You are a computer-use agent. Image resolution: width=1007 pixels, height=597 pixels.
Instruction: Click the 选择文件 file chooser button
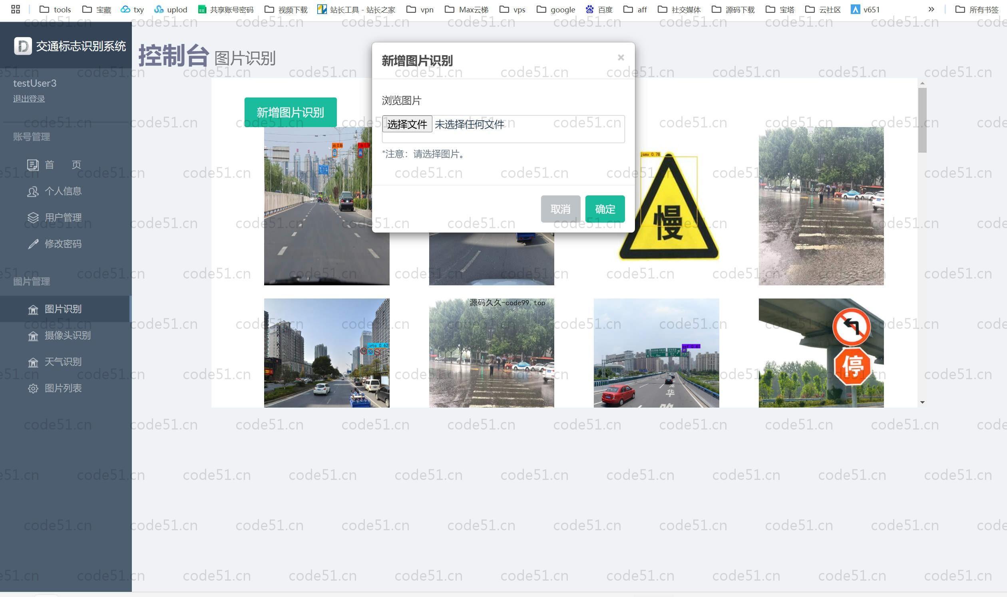pyautogui.click(x=407, y=124)
